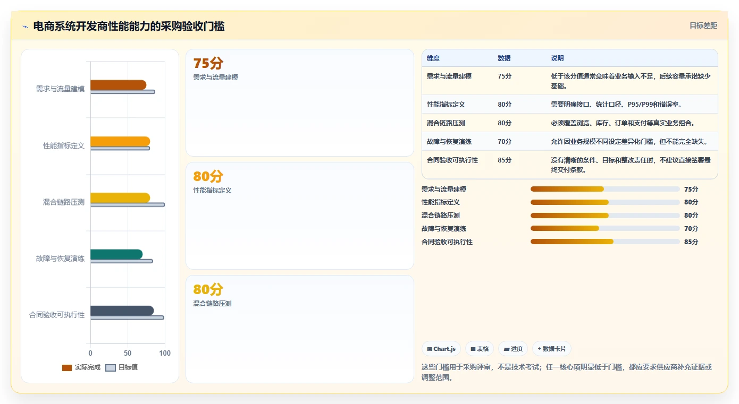This screenshot has height=404, width=739.
Task: Click the gray target bar for 合同验收可执行性
Action: pyautogui.click(x=127, y=317)
